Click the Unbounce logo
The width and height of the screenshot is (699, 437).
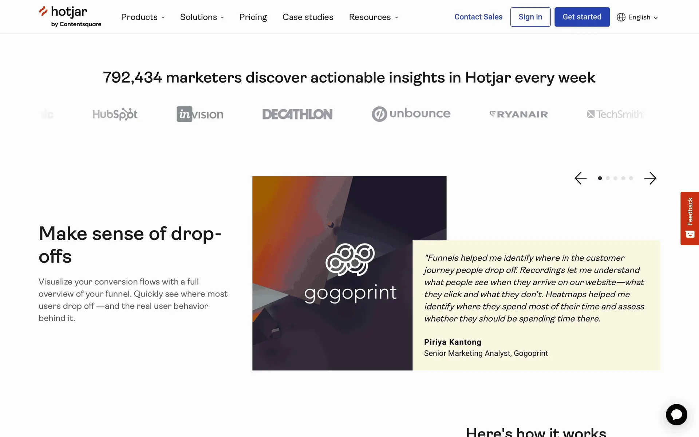[411, 114]
